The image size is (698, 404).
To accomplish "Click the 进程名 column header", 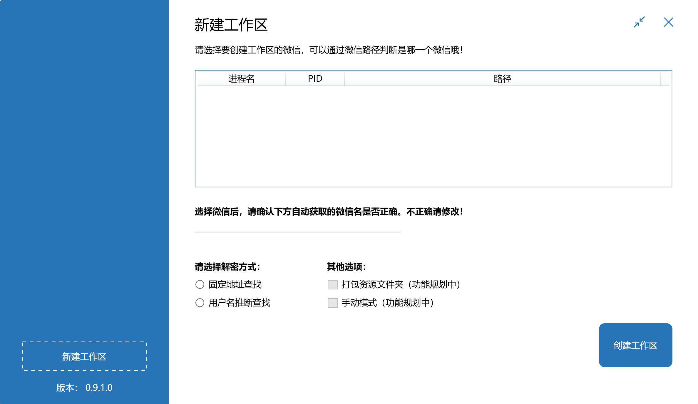I will (242, 78).
